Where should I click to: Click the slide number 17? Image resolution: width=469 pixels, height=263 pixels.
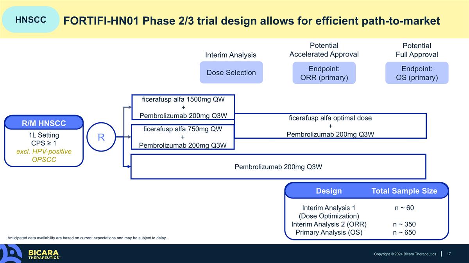pos(449,254)
